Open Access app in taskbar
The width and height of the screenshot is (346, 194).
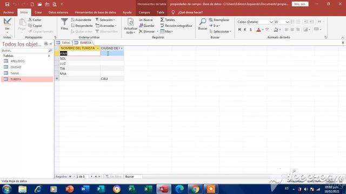pyautogui.click(x=163, y=189)
